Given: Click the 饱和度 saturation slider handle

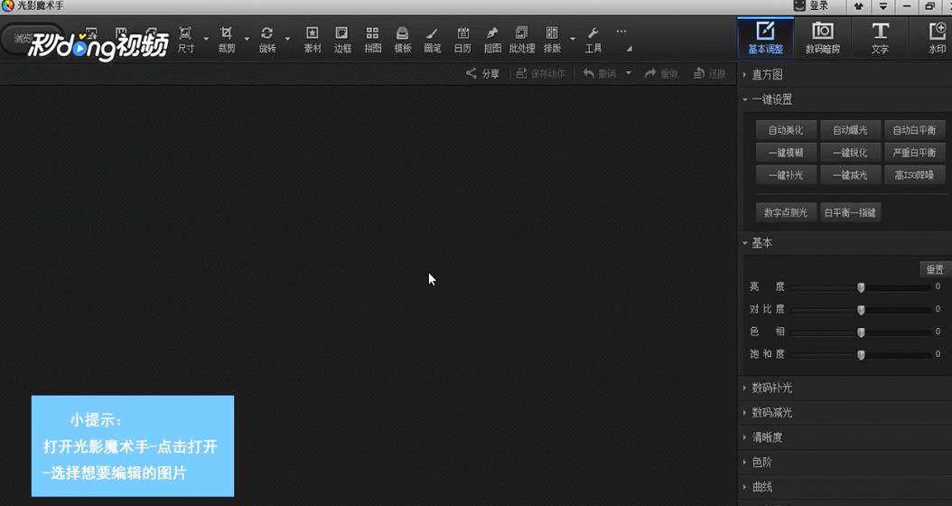Looking at the screenshot, I should coord(861,355).
